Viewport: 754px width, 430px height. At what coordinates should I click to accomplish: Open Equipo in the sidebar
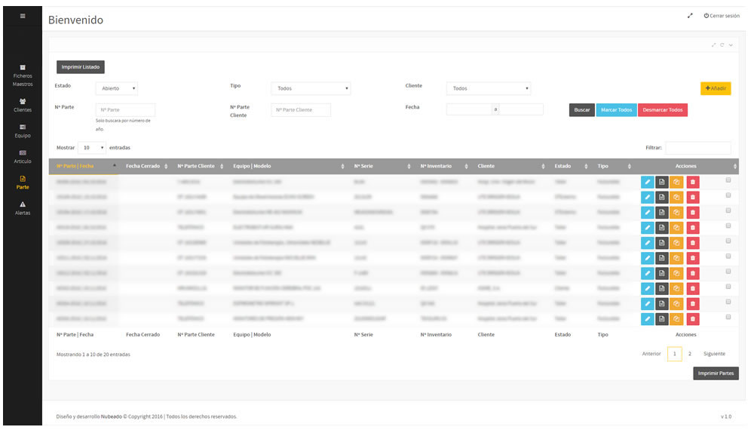[x=23, y=131]
